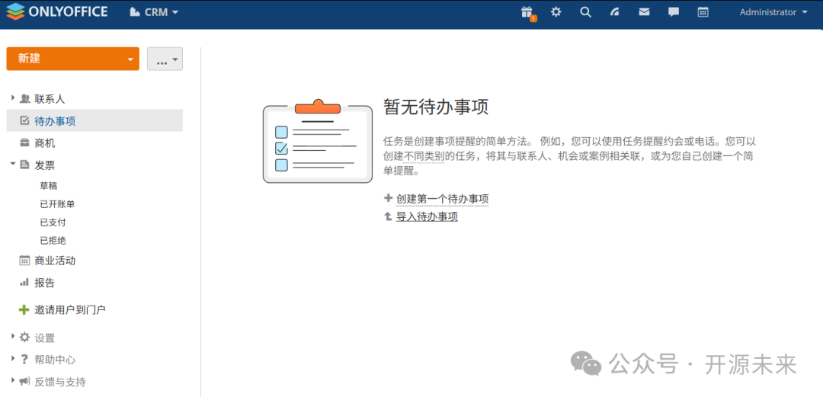Click the 商机 briefcase icon
This screenshot has height=397, width=823.
tap(24, 142)
